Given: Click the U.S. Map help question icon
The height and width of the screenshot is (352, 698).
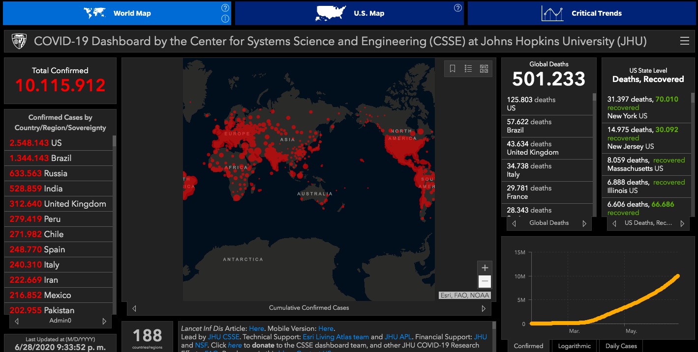Looking at the screenshot, I should coord(457,8).
